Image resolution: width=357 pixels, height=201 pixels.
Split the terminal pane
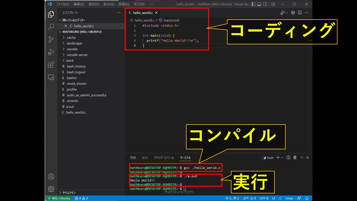click(288, 158)
